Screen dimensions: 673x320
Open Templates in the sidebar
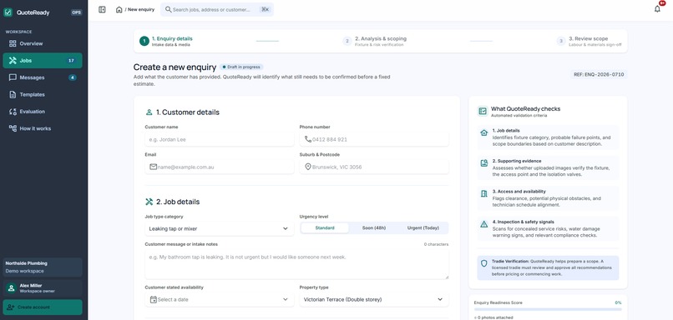pos(43,95)
